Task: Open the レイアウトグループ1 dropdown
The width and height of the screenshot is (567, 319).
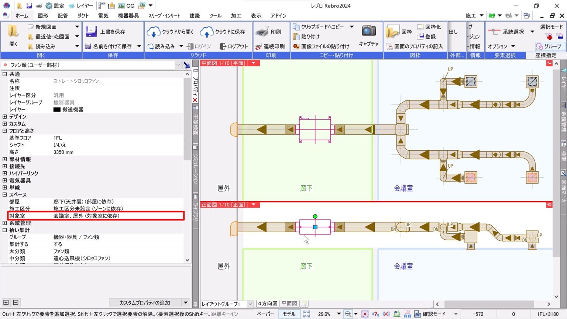Action: pos(250,304)
